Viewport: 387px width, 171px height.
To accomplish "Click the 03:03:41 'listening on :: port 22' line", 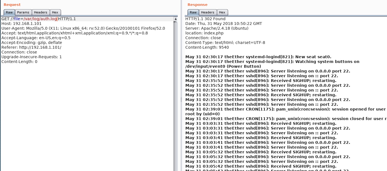I will pos(262,147).
